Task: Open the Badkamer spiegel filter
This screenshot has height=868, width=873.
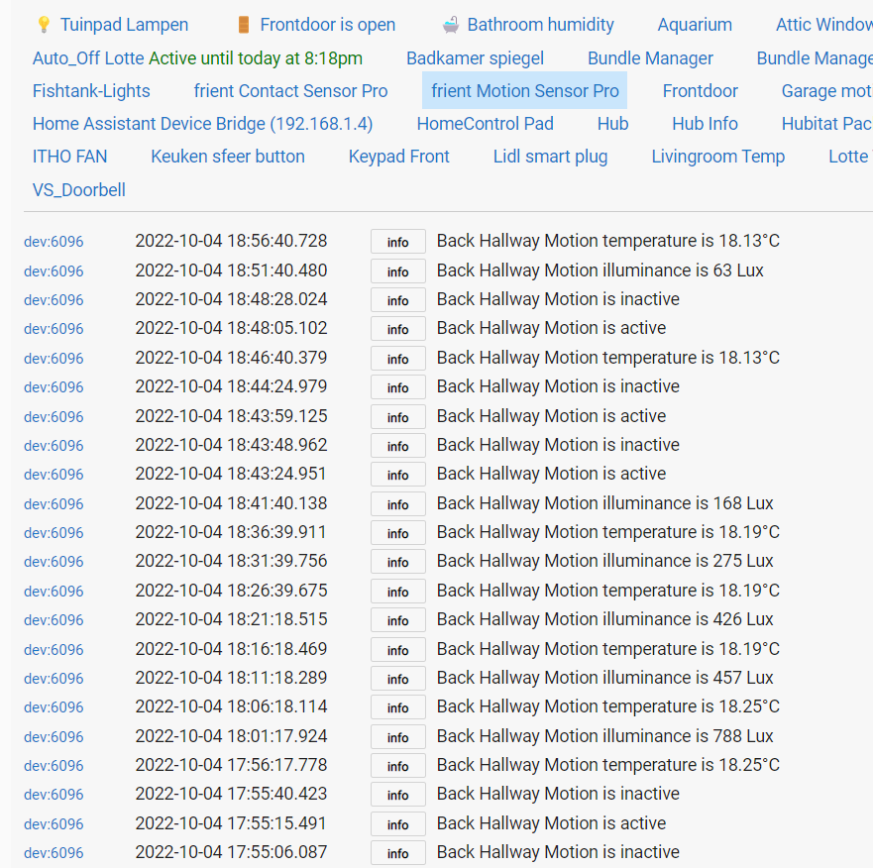Action: click(x=475, y=58)
